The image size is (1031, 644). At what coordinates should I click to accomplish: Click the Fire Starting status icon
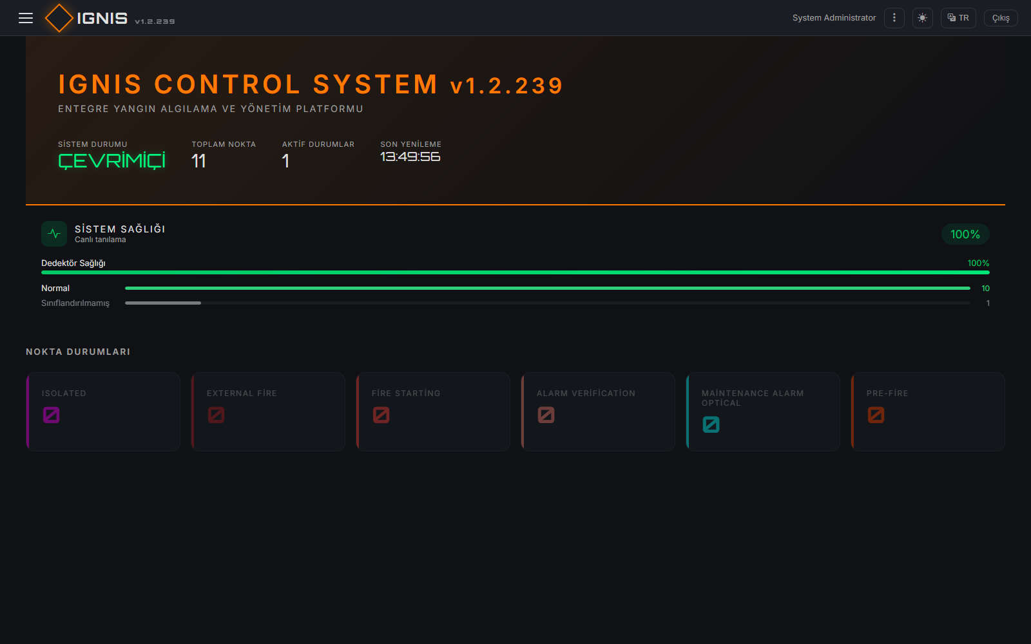tap(381, 415)
